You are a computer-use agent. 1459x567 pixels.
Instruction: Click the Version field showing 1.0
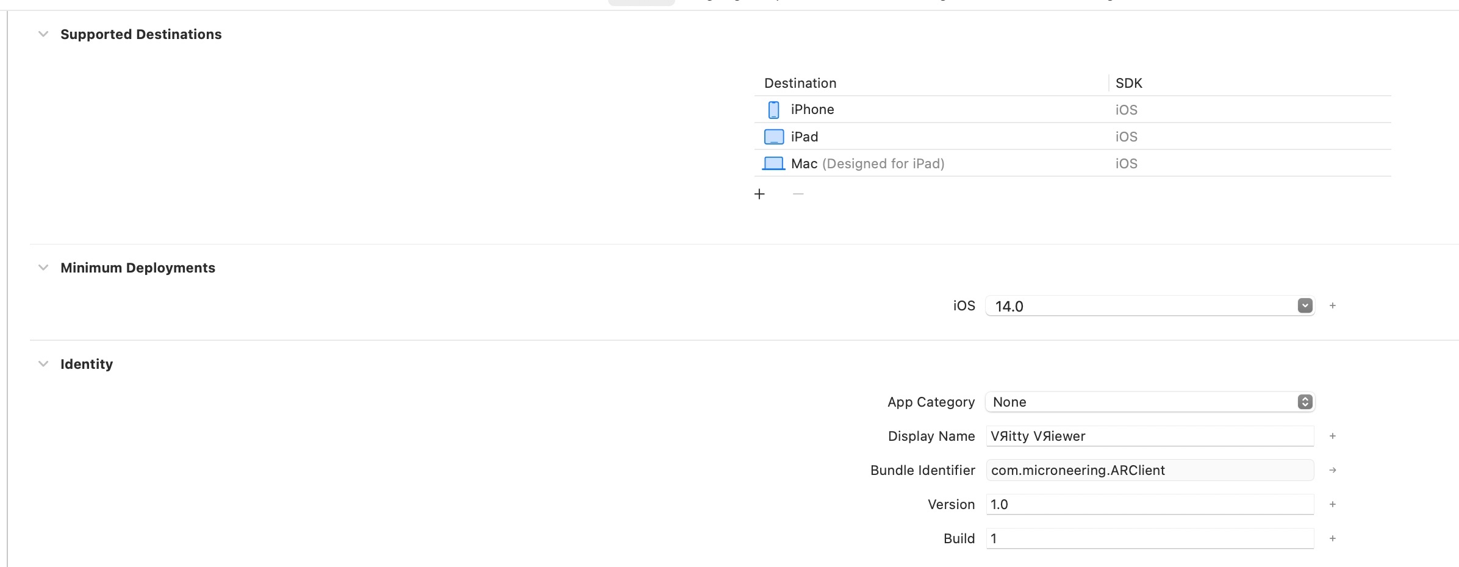click(x=1149, y=504)
